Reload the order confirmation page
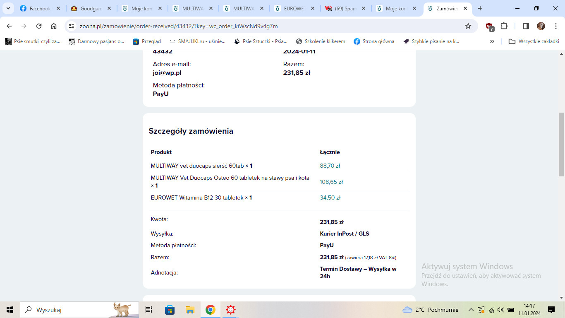The image size is (565, 318). click(39, 26)
